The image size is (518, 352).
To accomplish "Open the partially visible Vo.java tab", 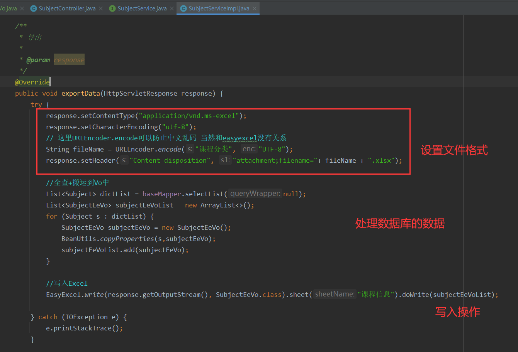I will coord(8,8).
